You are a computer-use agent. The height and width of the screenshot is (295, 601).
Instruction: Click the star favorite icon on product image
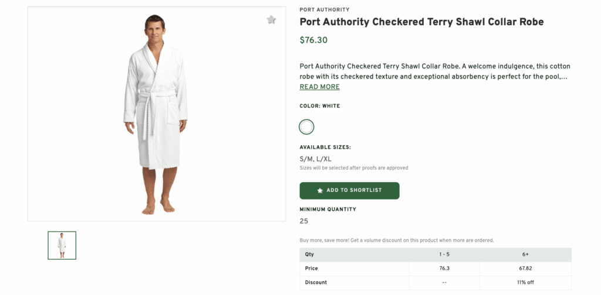pyautogui.click(x=271, y=20)
